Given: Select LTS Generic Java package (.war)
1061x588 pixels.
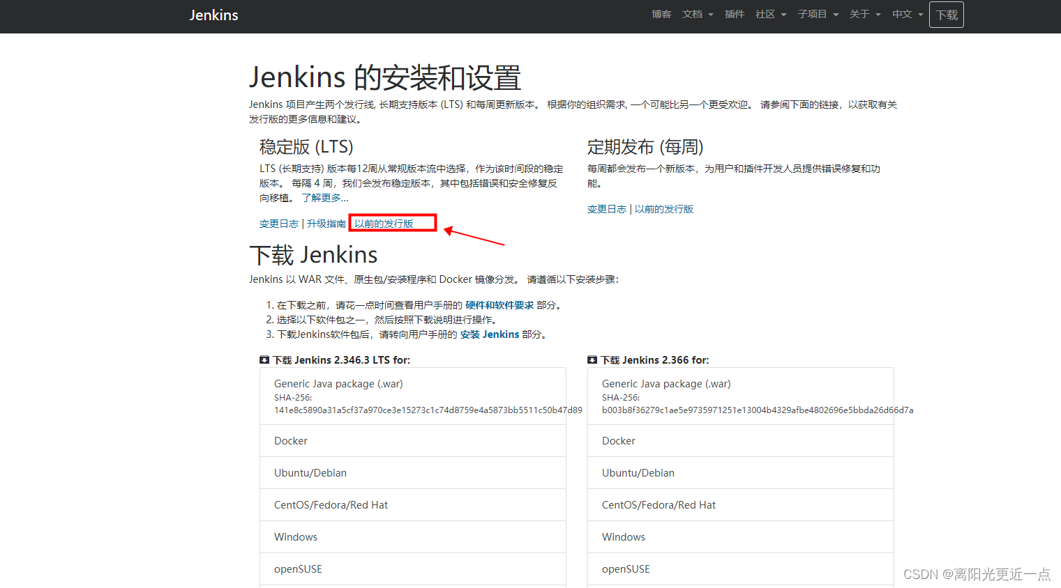Looking at the screenshot, I should tap(413, 396).
